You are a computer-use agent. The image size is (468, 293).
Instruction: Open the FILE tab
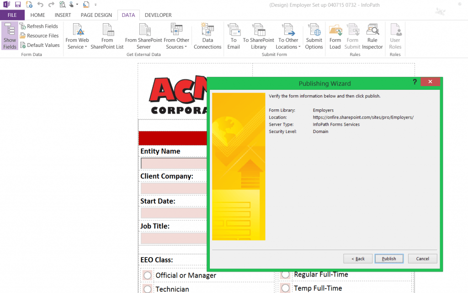[x=12, y=15]
